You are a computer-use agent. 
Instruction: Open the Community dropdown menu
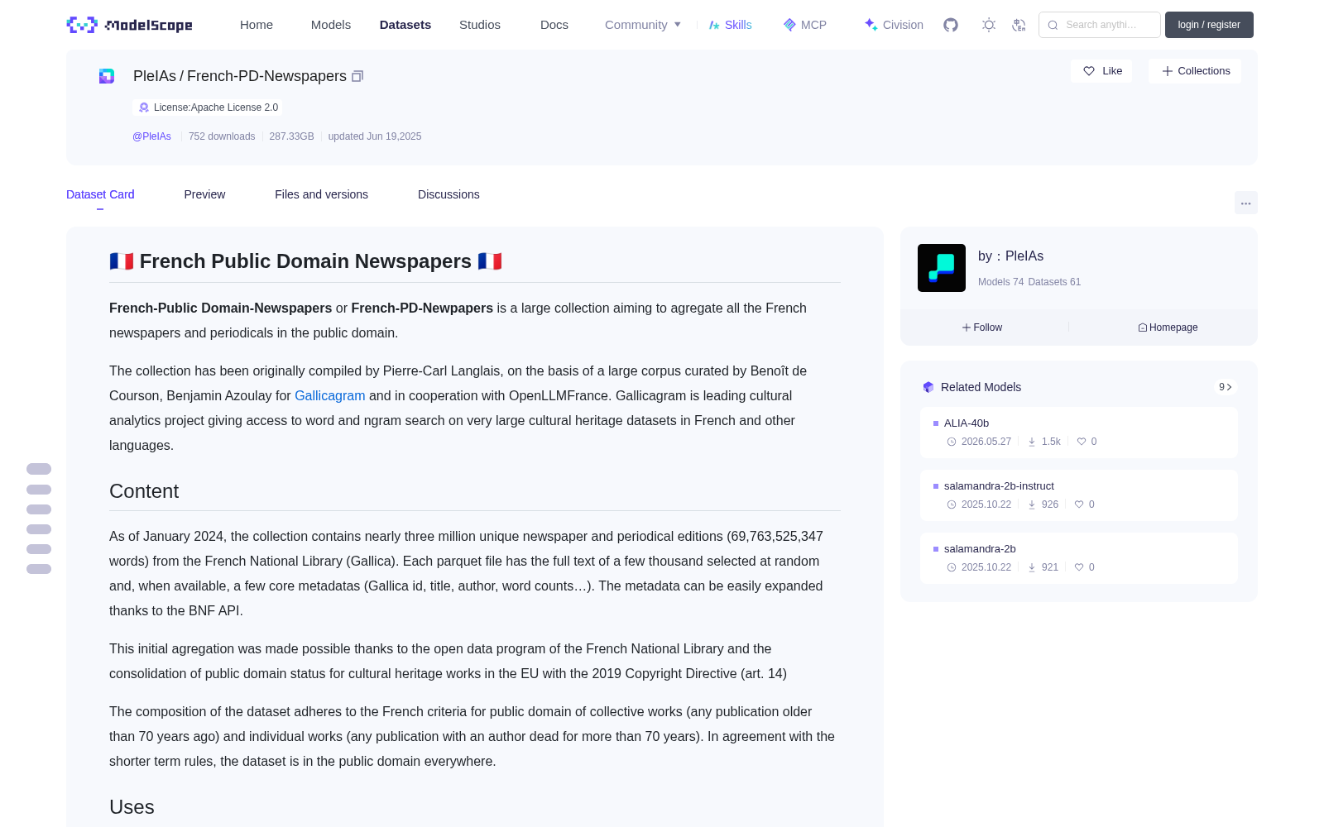point(643,25)
